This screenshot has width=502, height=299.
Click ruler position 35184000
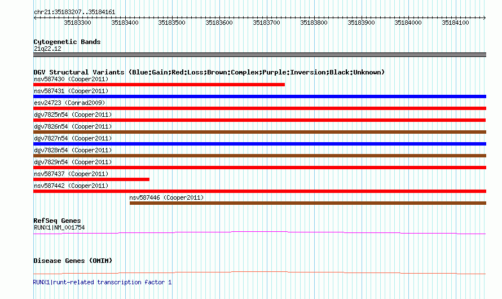(x=408, y=23)
